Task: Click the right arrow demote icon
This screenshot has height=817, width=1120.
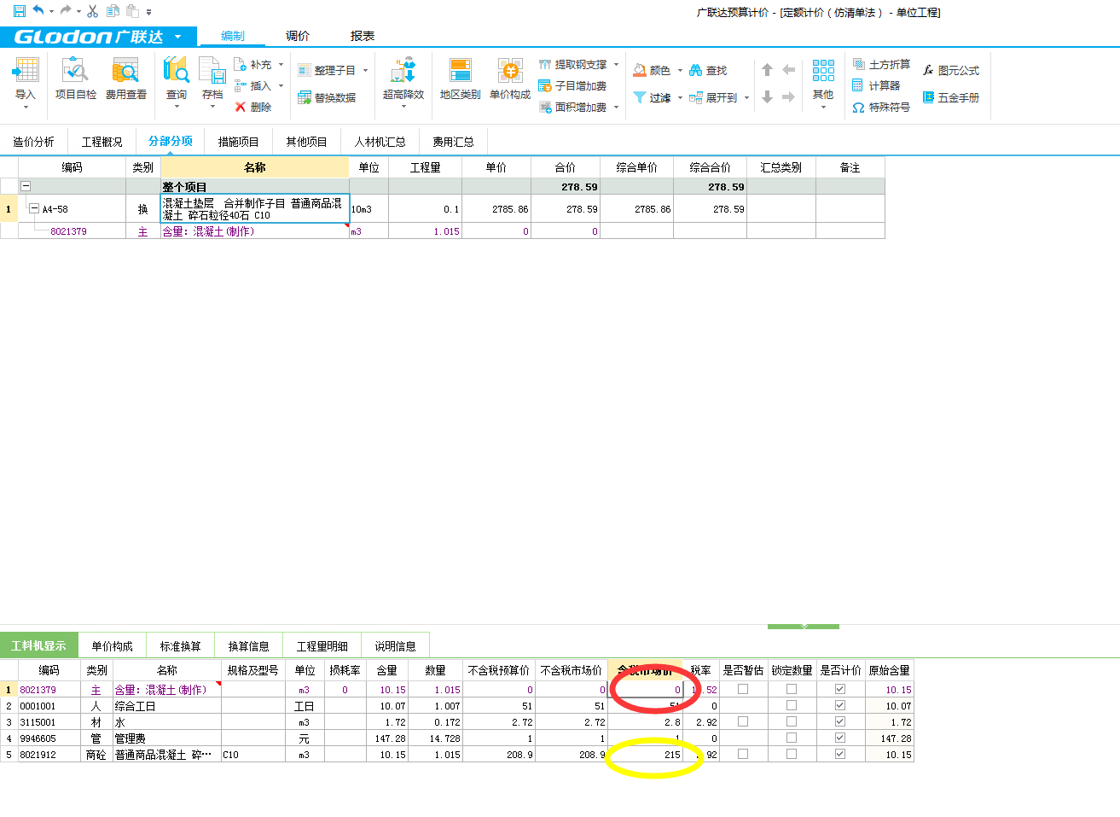Action: pos(789,97)
